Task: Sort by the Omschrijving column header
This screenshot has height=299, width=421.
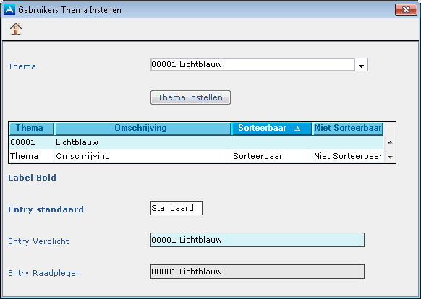Action: click(143, 128)
